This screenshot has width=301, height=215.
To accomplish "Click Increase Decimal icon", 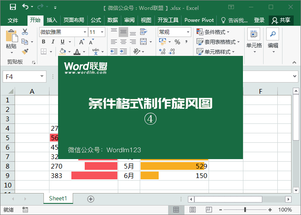I will [162, 51].
